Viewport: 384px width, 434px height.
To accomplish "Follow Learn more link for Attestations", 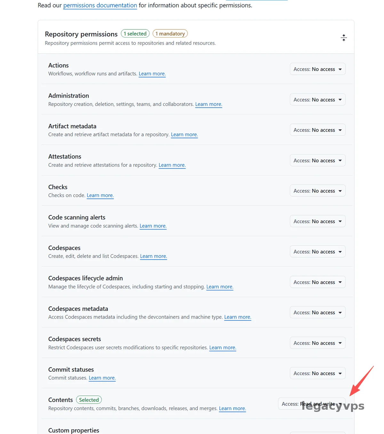I will coord(172,165).
